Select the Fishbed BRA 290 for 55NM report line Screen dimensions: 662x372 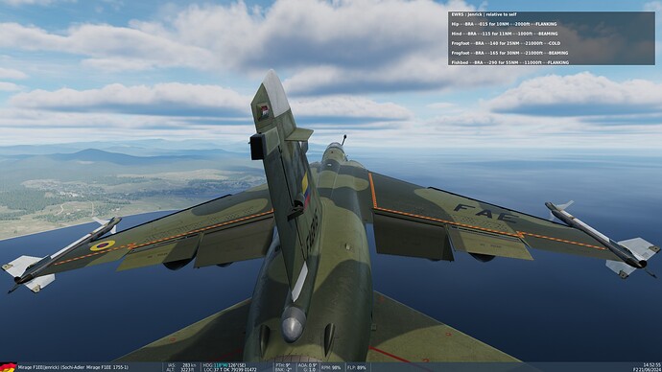(509, 62)
